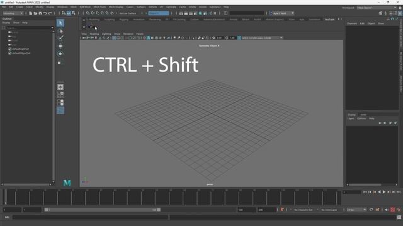Open the Workspace Maya Classic dropdown
Screen dimensions: 403x226
tap(377, 8)
